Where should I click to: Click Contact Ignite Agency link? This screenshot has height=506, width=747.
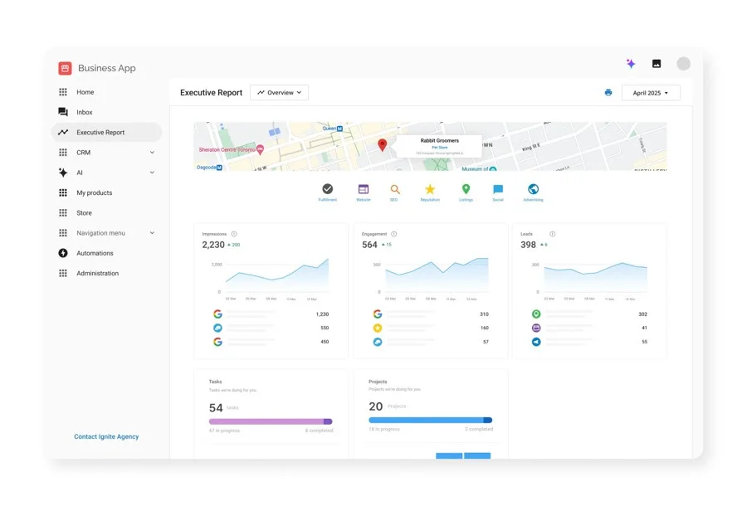(106, 436)
